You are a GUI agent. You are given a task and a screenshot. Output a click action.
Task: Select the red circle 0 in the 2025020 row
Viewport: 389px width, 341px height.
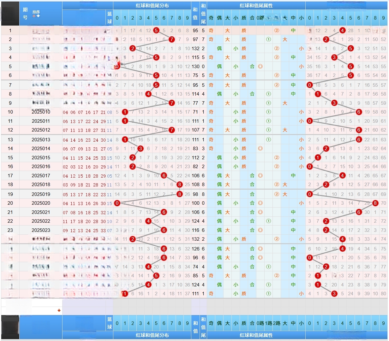tap(117, 203)
